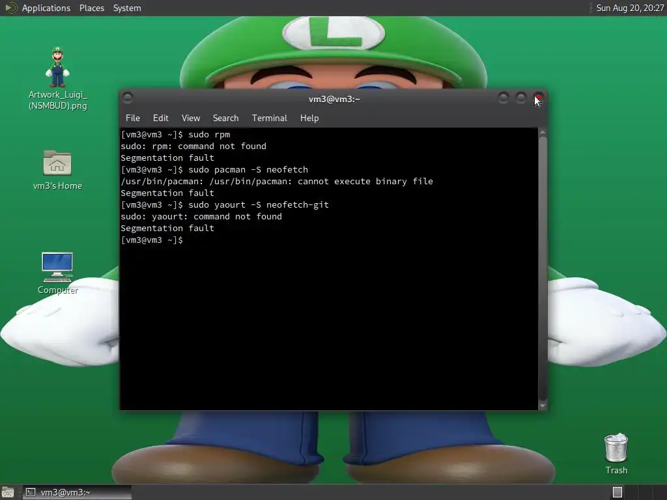Minimize the terminal window
This screenshot has height=500, width=667.
[x=504, y=98]
